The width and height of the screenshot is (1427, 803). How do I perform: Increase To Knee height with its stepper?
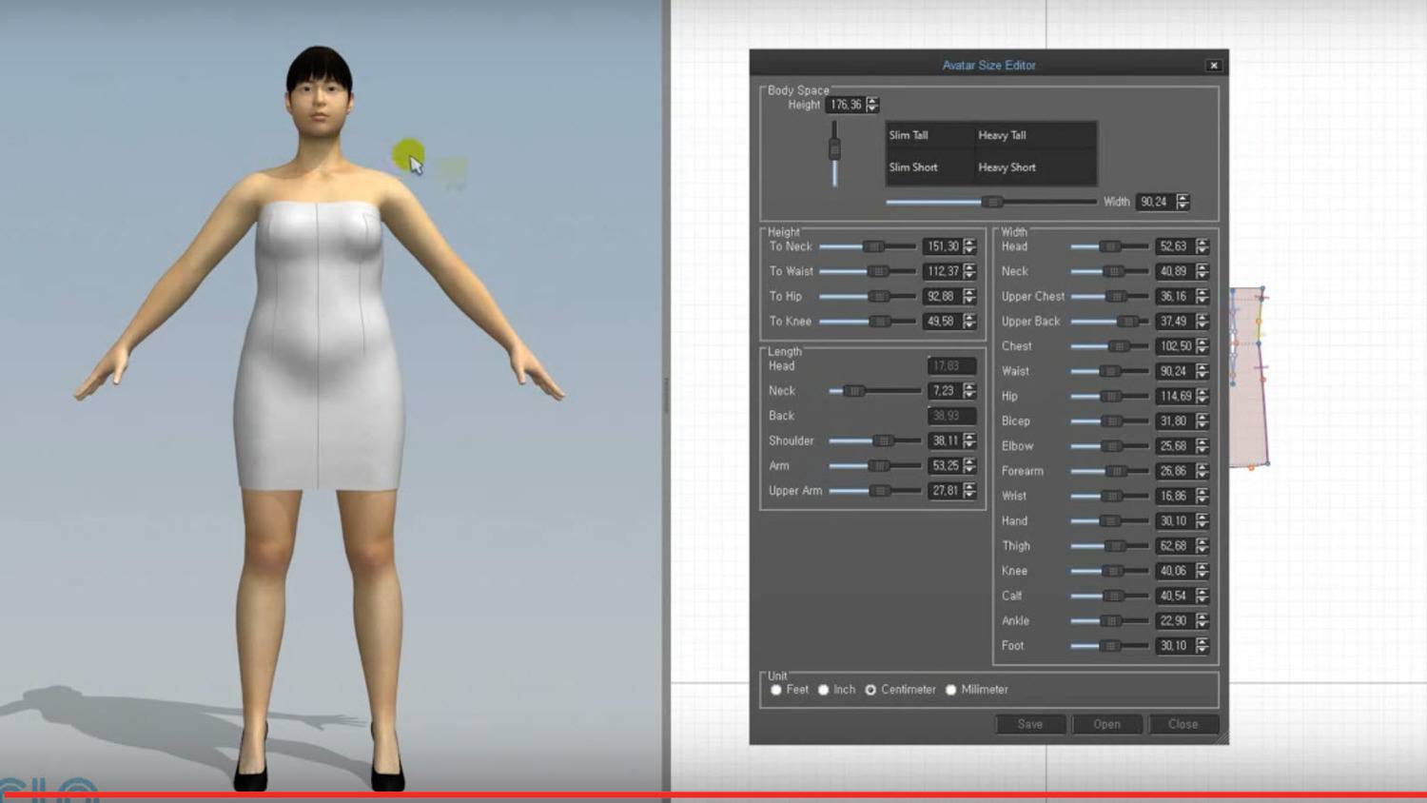[968, 318]
